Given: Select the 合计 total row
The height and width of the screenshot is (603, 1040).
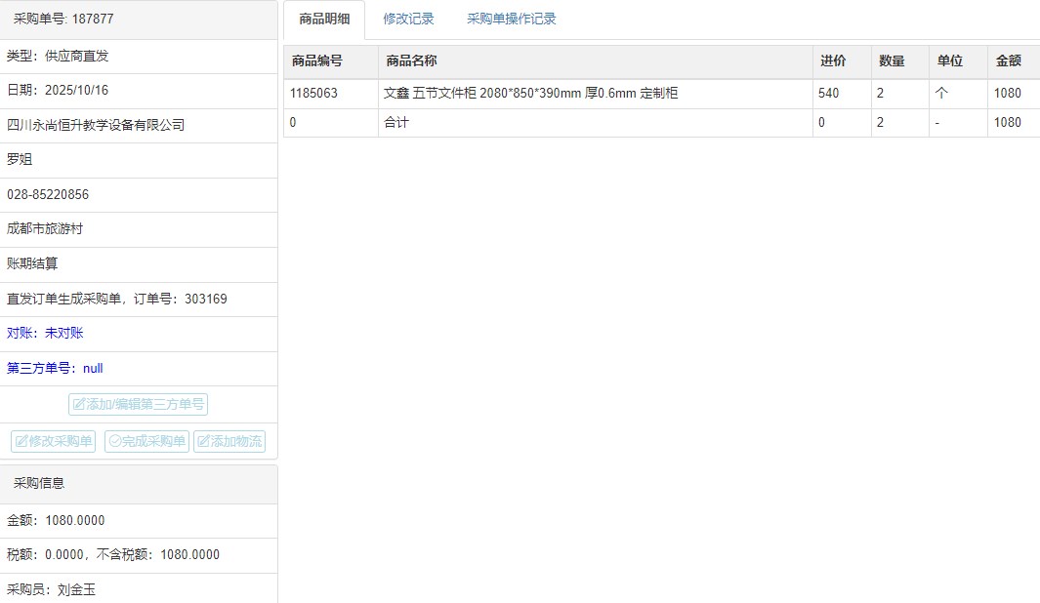Looking at the screenshot, I should [396, 123].
